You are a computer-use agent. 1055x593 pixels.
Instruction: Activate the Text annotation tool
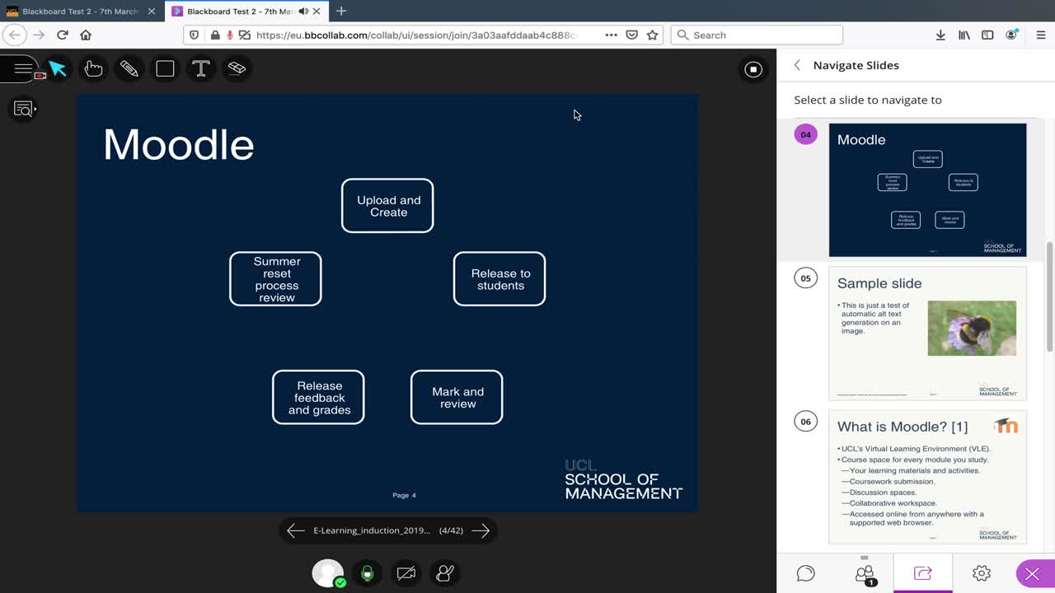(201, 69)
